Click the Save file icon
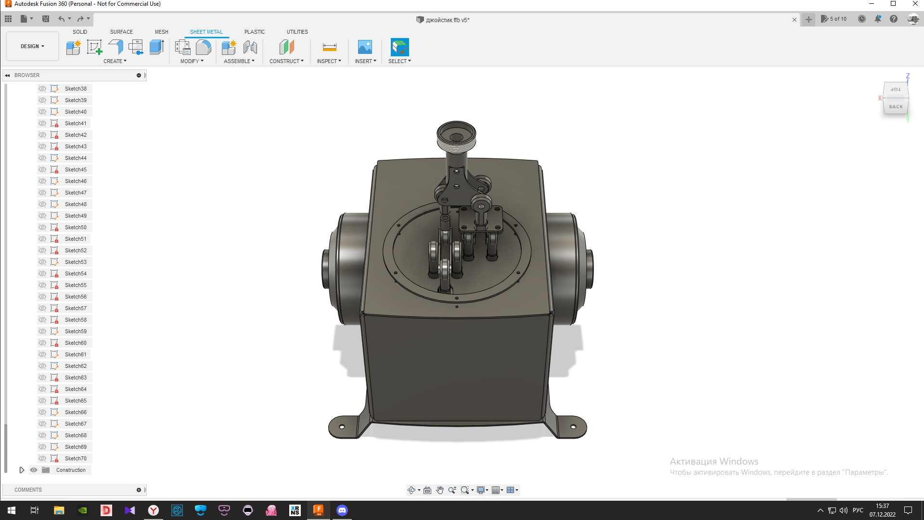Viewport: 924px width, 520px height. [x=46, y=19]
